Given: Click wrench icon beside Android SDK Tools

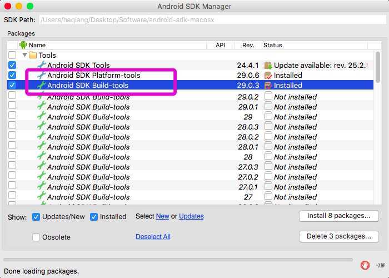Looking at the screenshot, I should coord(42,65).
